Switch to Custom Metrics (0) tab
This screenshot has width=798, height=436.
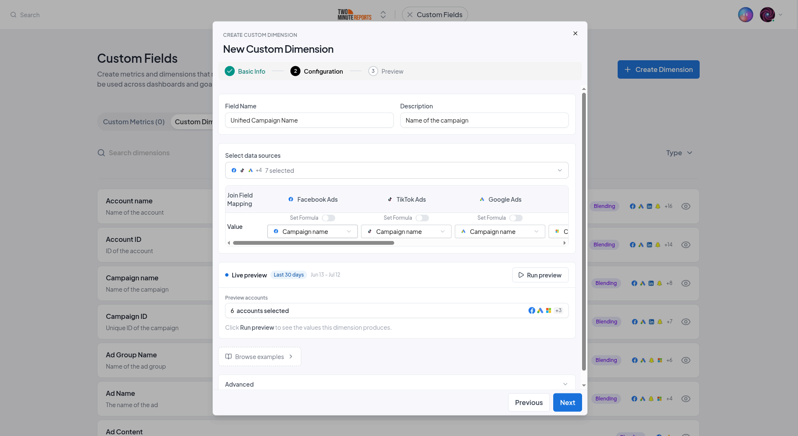point(134,122)
